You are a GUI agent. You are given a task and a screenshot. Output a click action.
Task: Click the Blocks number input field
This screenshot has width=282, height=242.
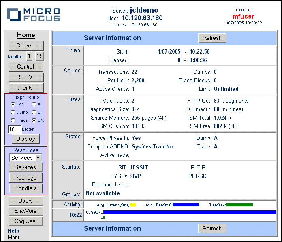(15, 129)
